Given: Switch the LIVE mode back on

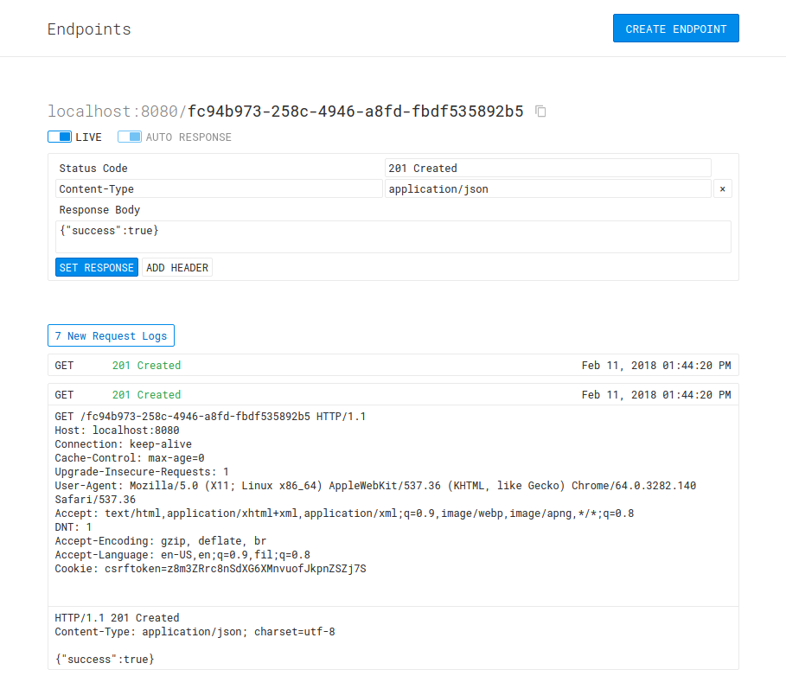Looking at the screenshot, I should tap(60, 137).
